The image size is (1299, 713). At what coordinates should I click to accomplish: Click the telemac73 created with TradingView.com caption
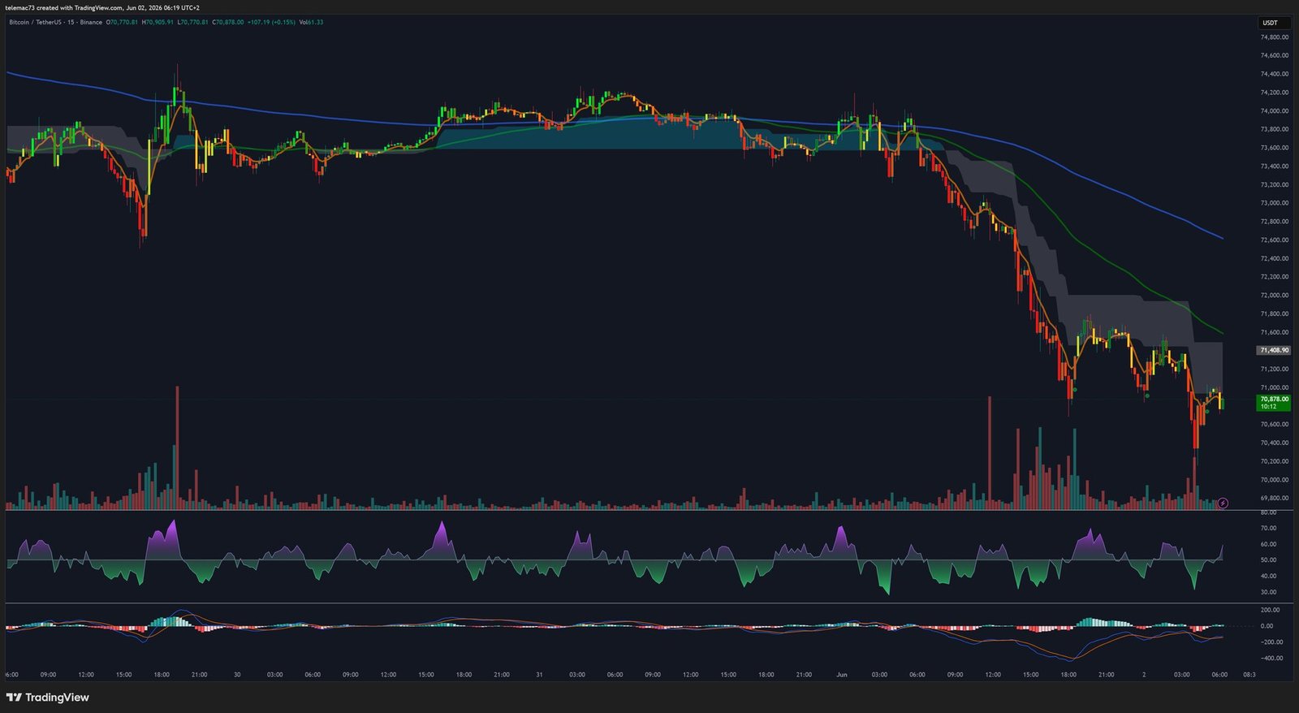[102, 7]
